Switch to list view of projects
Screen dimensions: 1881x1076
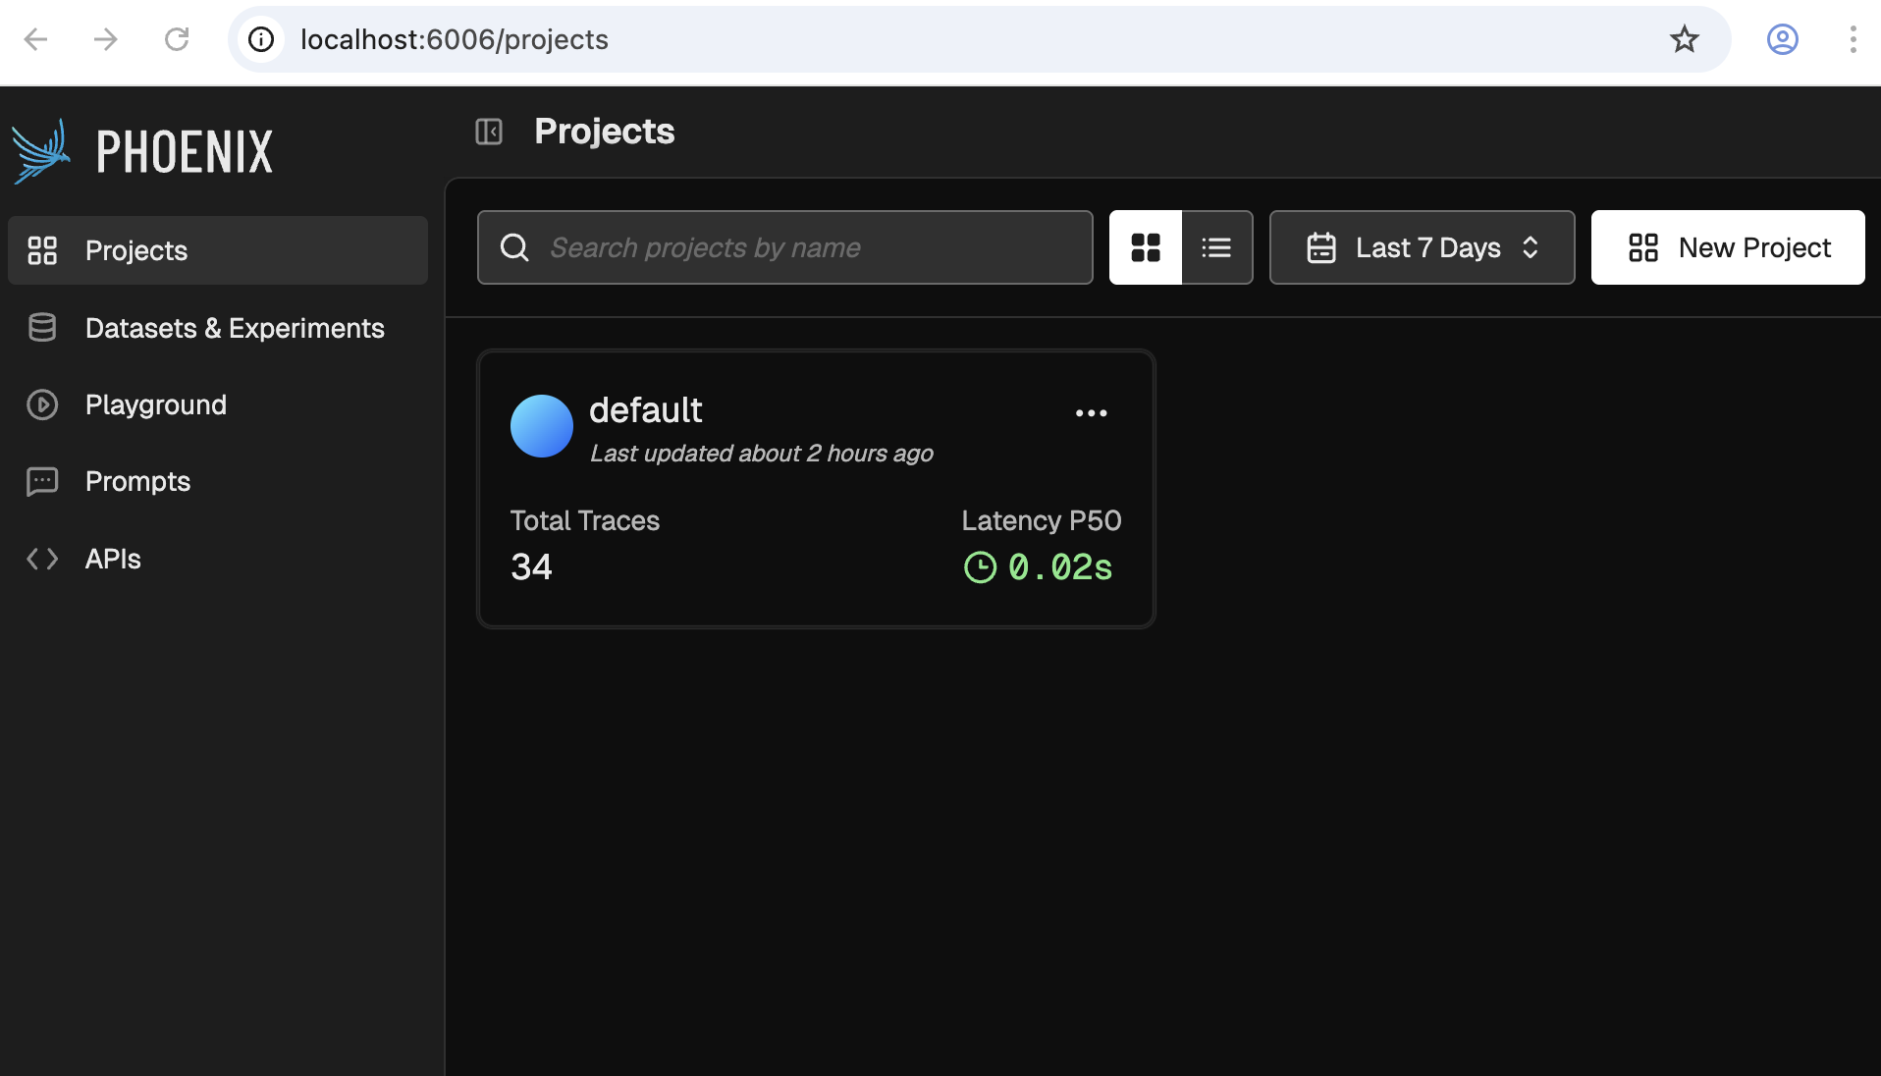(x=1216, y=247)
